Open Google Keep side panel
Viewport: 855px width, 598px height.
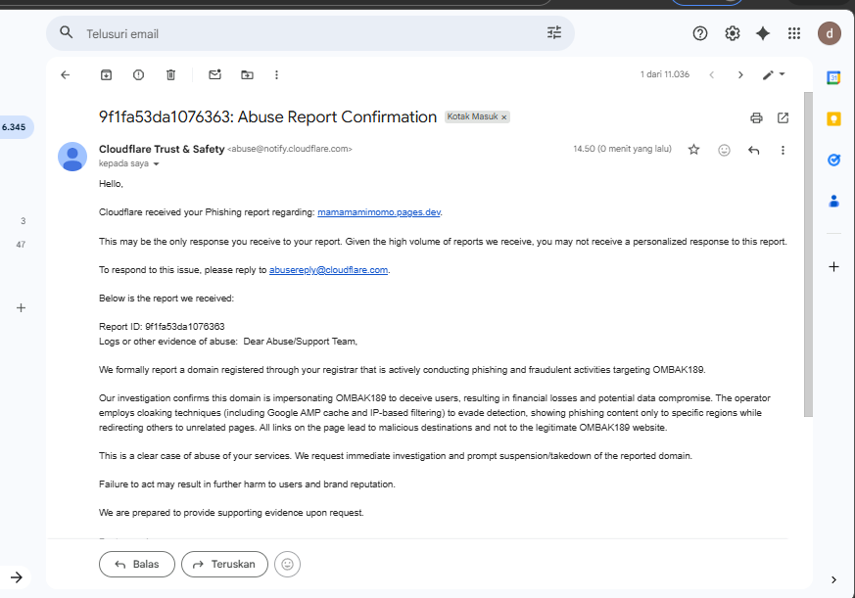833,118
